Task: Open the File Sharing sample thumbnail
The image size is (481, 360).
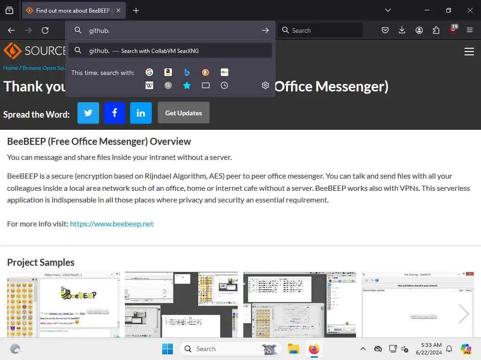Action: tap(418, 305)
